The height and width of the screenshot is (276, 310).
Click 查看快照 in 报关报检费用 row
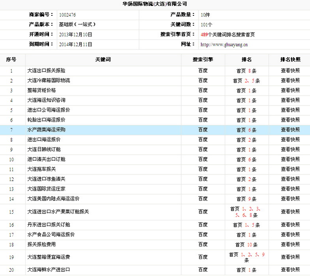click(x=290, y=245)
